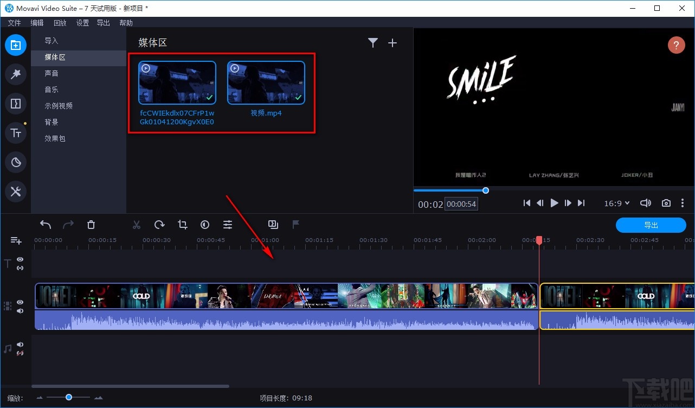Viewport: 695px width, 408px height.
Task: Split clip with the scissors tool
Action: 137,225
